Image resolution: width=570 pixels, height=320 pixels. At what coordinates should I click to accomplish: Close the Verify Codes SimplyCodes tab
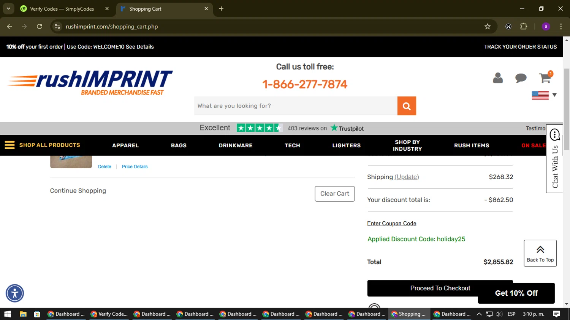[x=107, y=8]
